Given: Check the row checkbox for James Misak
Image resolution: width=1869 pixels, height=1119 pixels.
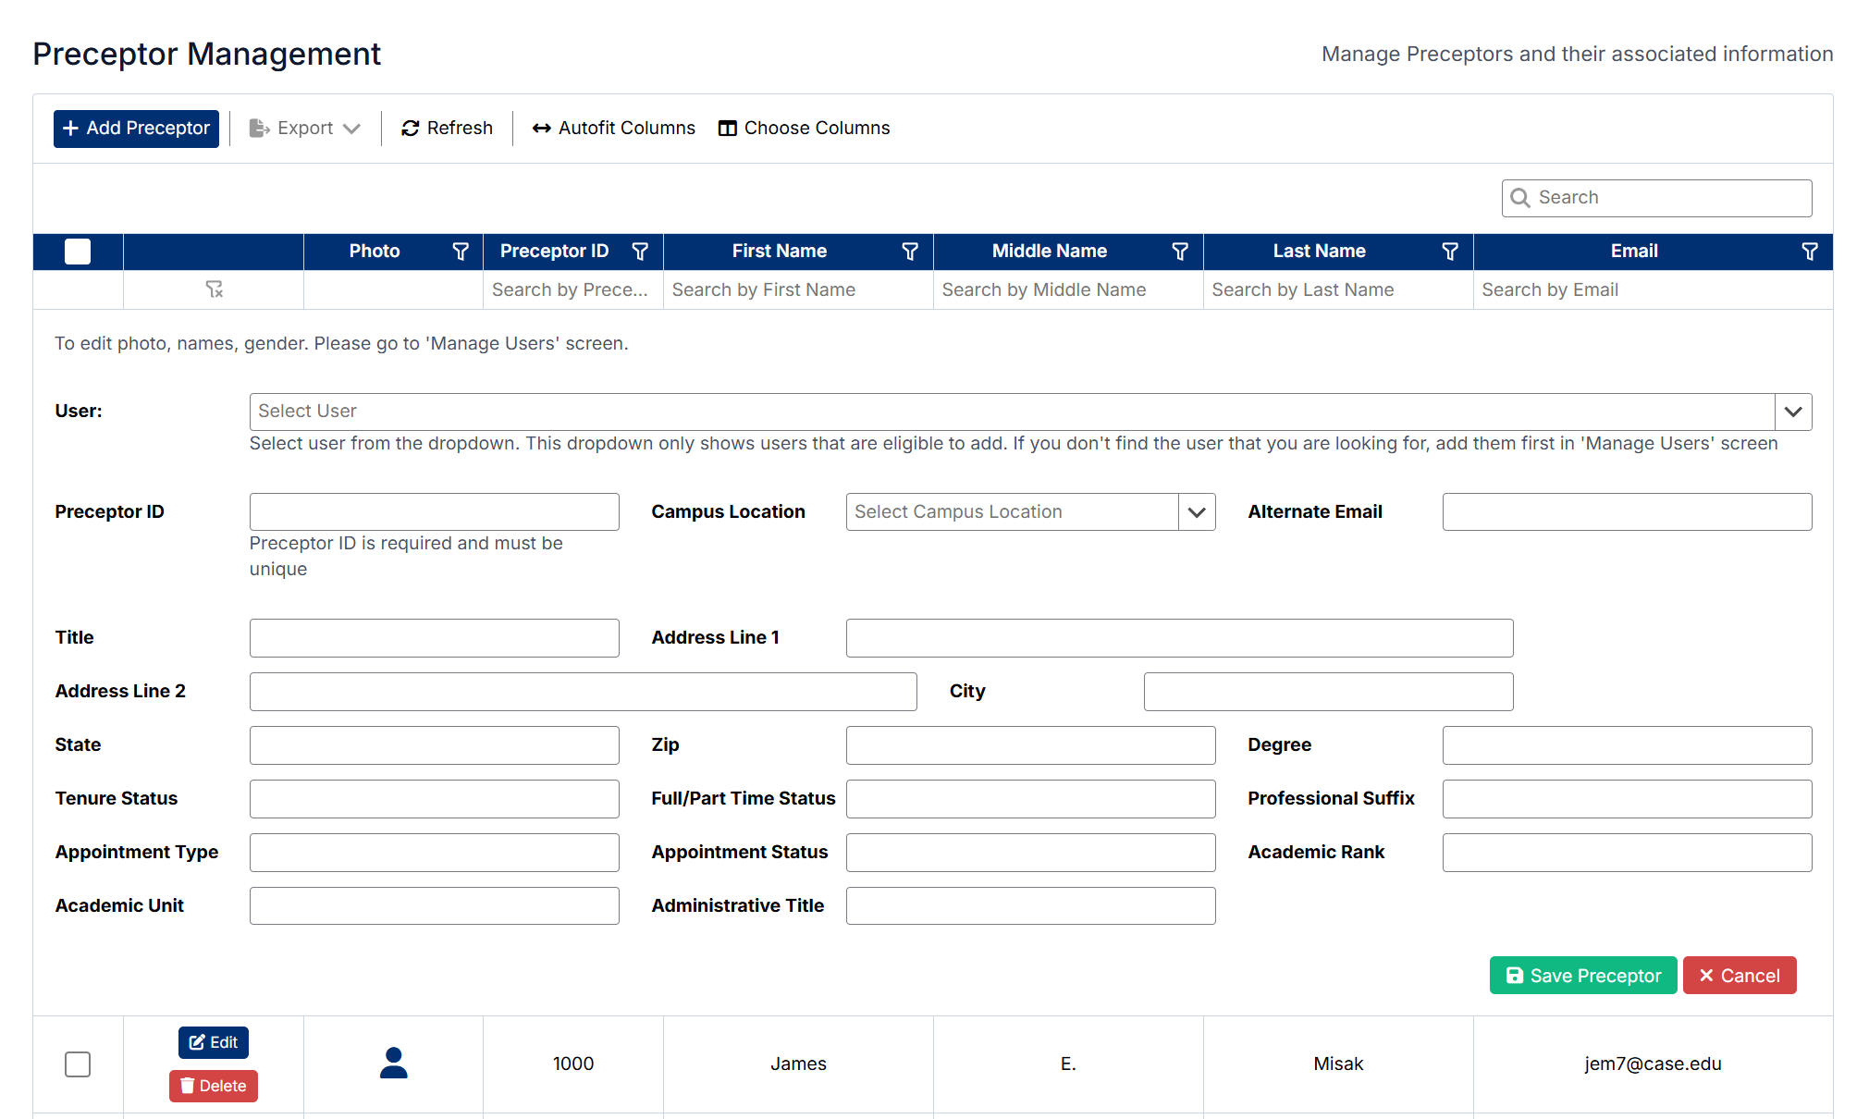Looking at the screenshot, I should click(x=78, y=1064).
